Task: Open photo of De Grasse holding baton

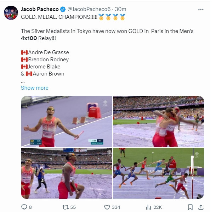Action: click(67, 122)
